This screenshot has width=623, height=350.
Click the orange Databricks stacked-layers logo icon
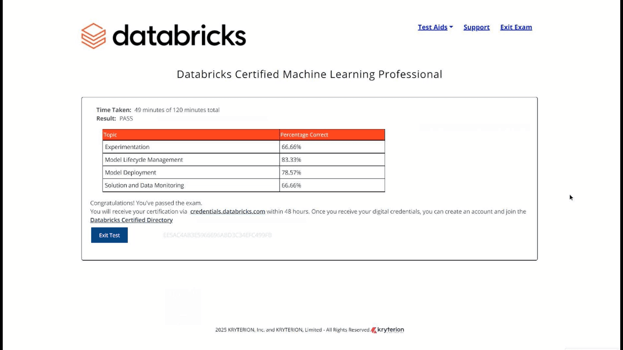(93, 36)
